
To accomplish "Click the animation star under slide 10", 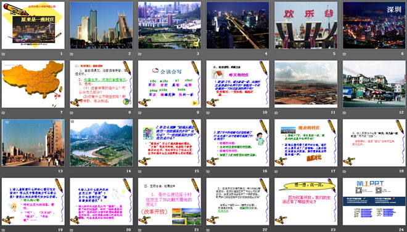I will click(208, 113).
